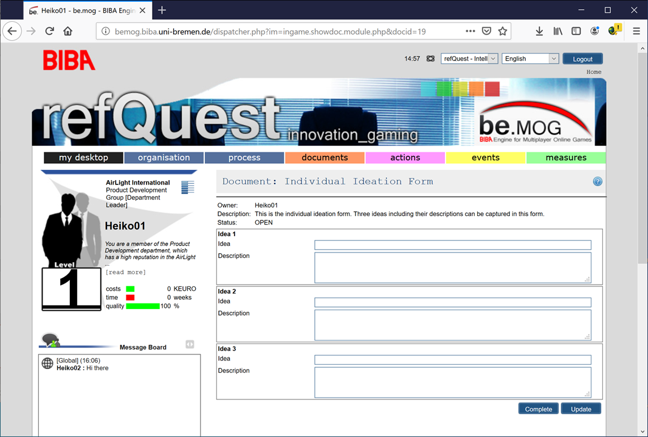Image resolution: width=648 pixels, height=437 pixels.
Task: Click the "Document: Individual Ideation Form" title
Action: (328, 181)
